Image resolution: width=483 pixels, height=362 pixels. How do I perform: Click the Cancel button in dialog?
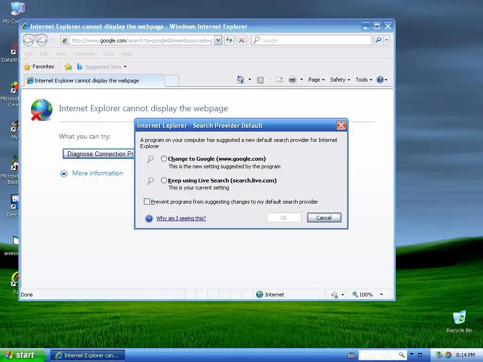click(x=324, y=218)
